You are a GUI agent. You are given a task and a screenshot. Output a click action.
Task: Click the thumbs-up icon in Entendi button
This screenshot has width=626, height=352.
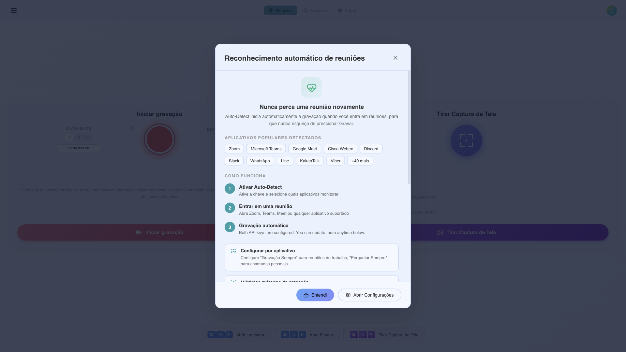click(x=306, y=295)
